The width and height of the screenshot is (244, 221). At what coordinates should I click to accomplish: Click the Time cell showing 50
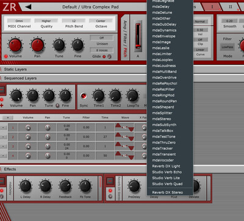(105, 156)
